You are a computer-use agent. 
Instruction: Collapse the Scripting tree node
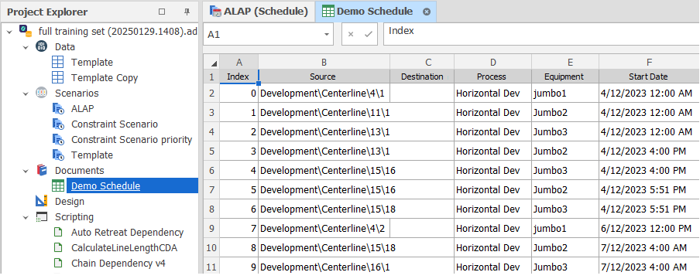click(x=26, y=217)
